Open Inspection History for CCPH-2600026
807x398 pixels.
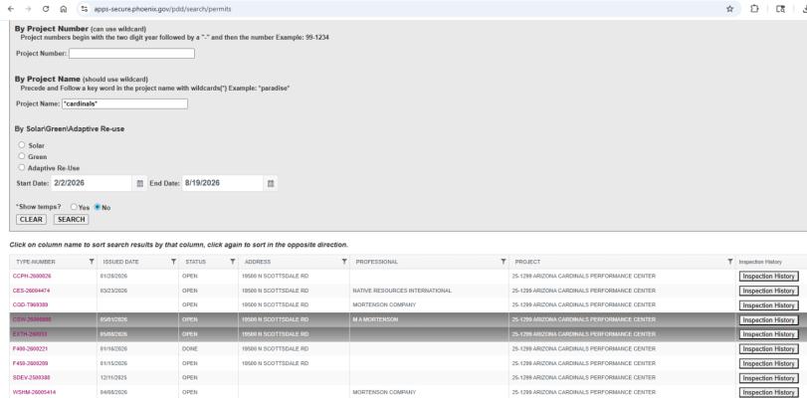[x=769, y=277]
